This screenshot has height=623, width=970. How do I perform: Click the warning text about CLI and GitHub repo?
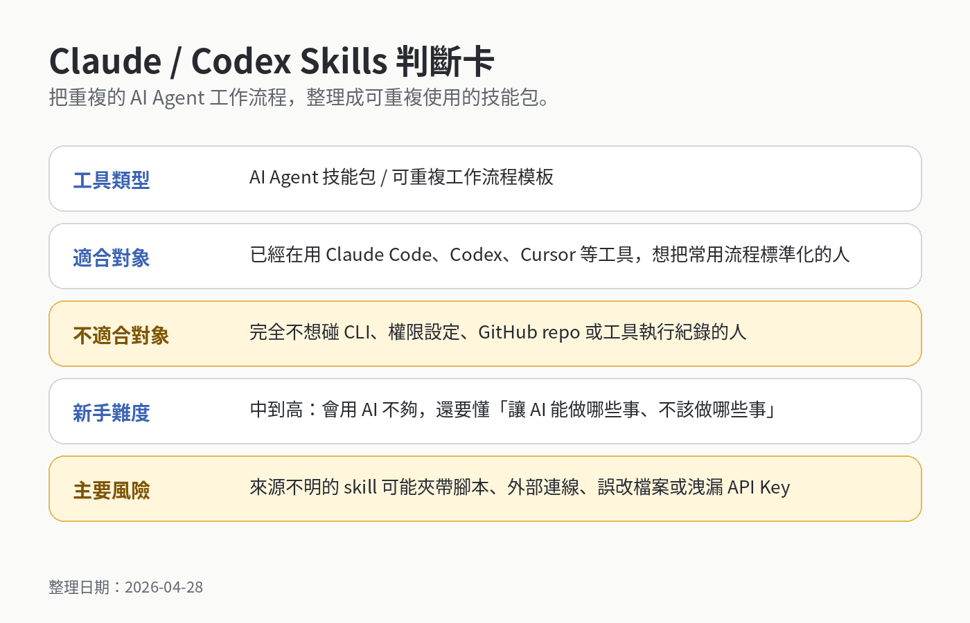[x=497, y=332]
